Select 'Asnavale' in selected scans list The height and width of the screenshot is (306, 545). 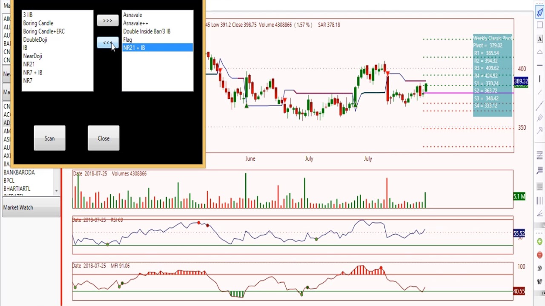click(x=158, y=15)
